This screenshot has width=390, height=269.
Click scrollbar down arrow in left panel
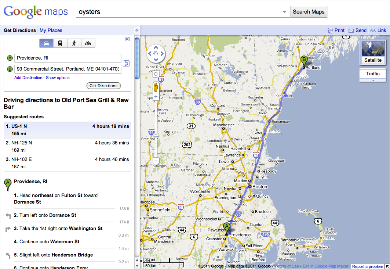coord(137,266)
